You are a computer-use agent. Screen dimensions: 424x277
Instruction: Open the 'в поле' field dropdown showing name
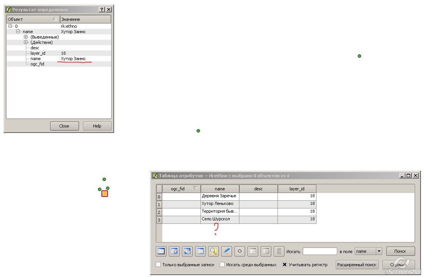pos(368,251)
